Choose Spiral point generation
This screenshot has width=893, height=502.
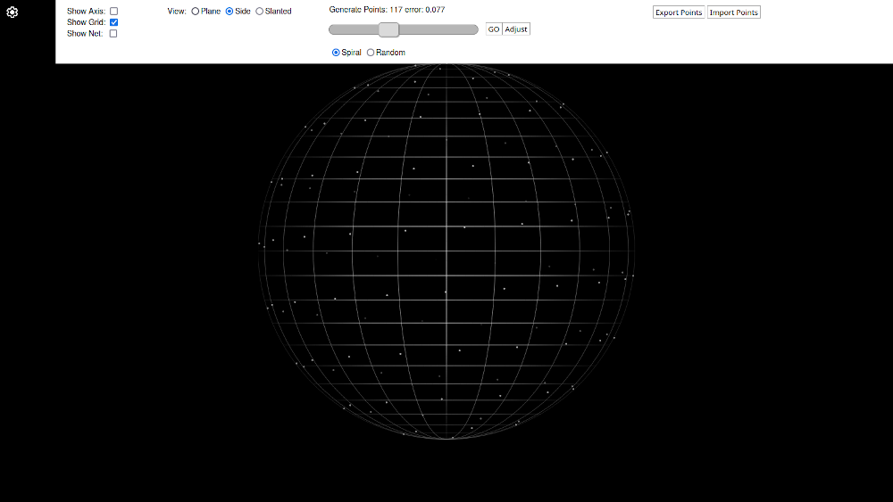[336, 53]
